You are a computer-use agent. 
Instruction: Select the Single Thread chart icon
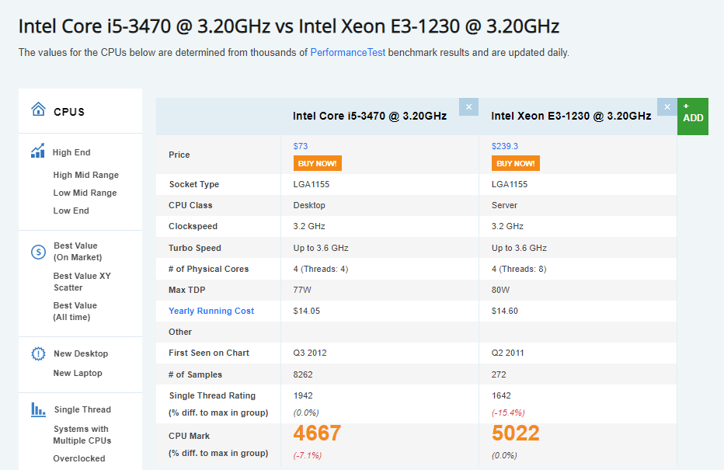tap(37, 409)
